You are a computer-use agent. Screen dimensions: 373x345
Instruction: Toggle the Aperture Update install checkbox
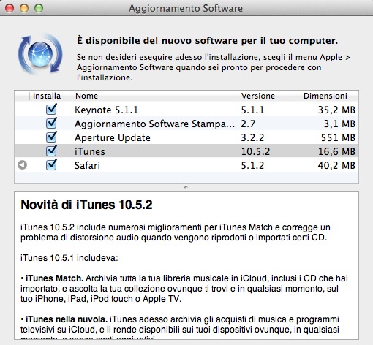click(x=51, y=137)
